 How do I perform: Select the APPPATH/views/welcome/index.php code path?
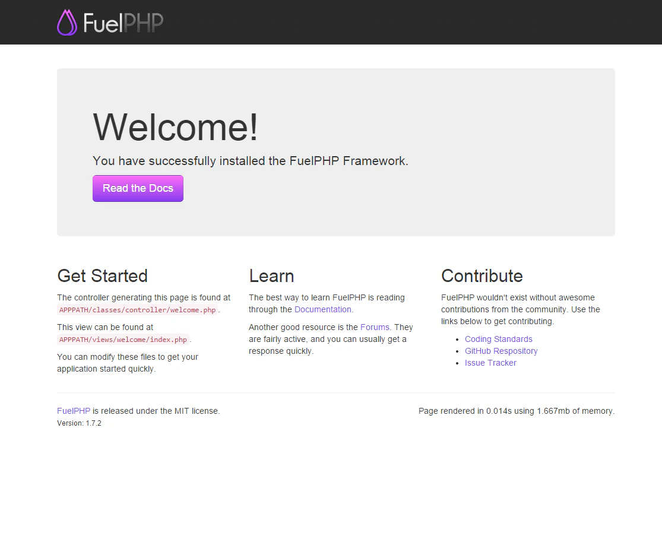click(123, 340)
